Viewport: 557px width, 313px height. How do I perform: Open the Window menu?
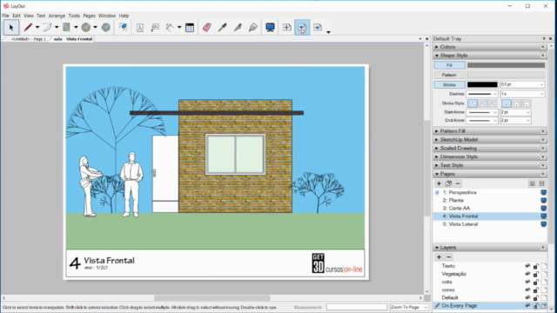[x=107, y=16]
